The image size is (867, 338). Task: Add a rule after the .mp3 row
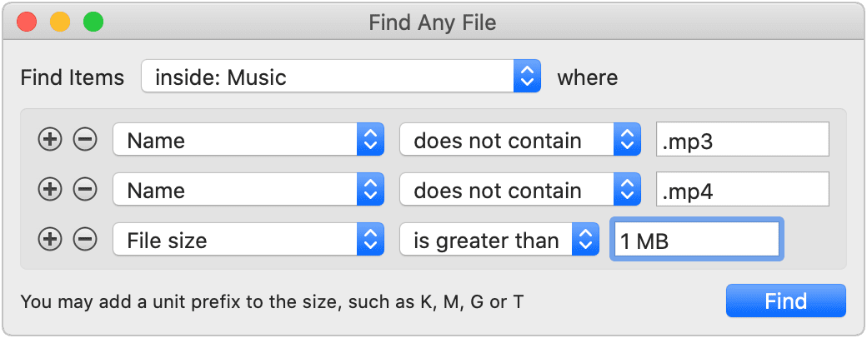[50, 140]
